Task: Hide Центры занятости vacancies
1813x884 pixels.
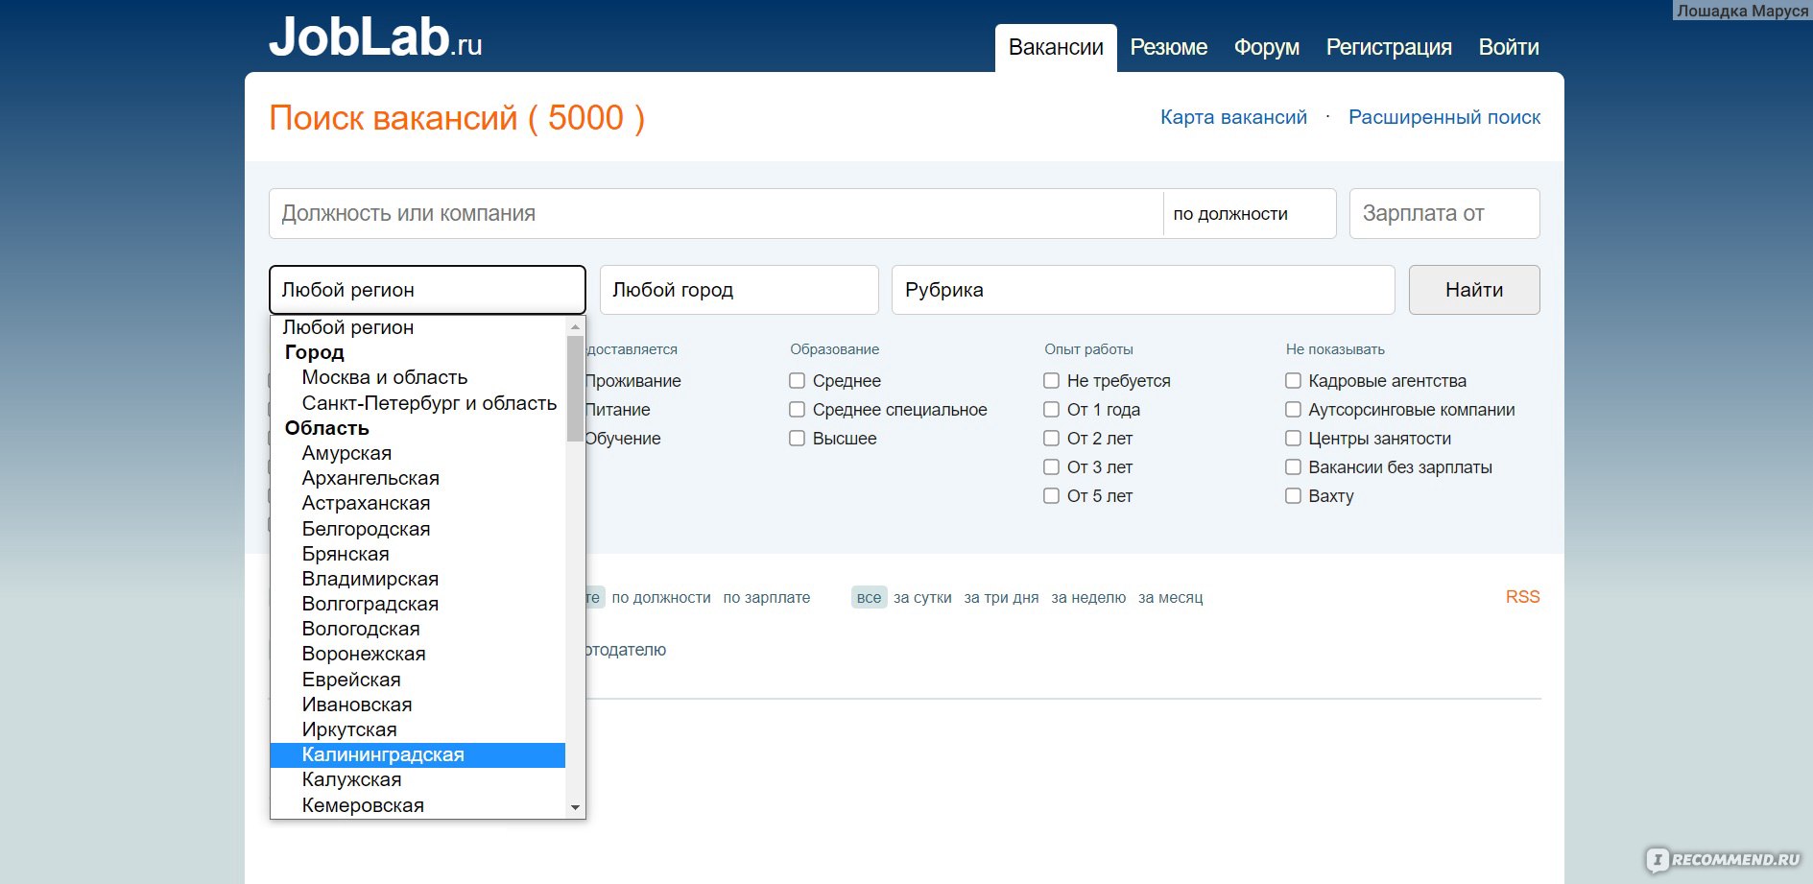Action: tap(1293, 439)
